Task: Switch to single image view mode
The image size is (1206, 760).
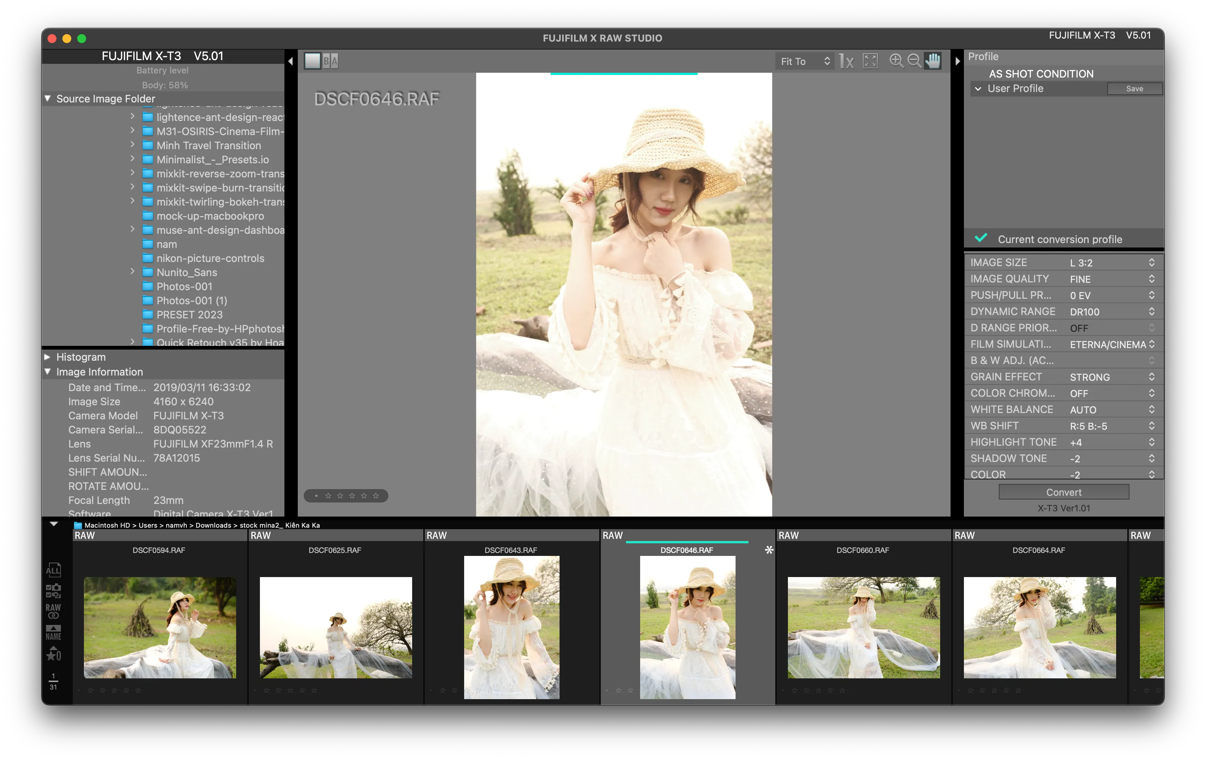Action: pos(313,61)
